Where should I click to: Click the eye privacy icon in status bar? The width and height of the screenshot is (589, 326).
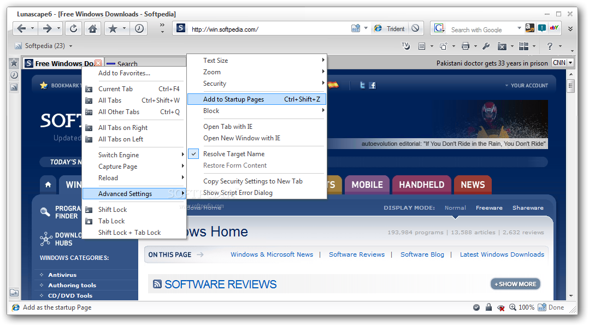coord(500,307)
